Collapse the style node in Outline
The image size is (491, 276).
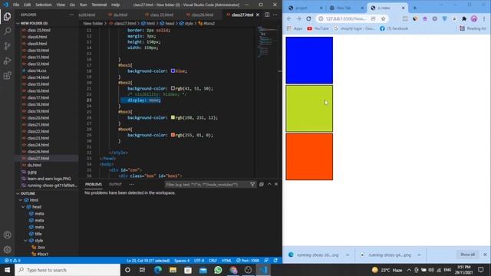click(25, 241)
